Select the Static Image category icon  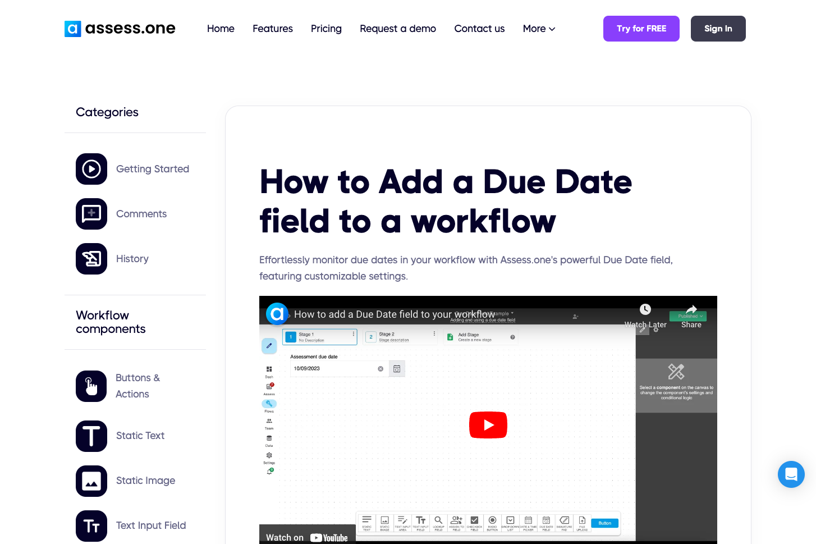91,481
